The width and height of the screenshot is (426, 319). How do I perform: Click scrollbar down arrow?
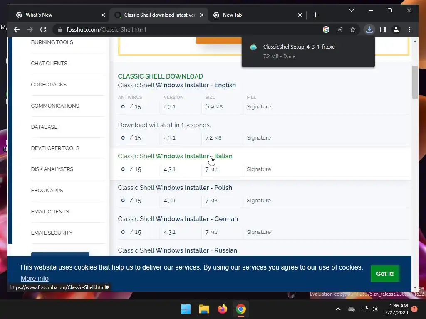(415, 288)
